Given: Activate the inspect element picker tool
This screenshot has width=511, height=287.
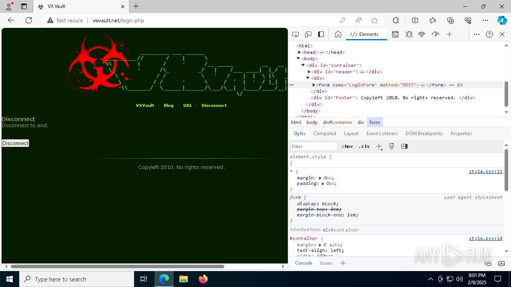Looking at the screenshot, I should pos(295,34).
